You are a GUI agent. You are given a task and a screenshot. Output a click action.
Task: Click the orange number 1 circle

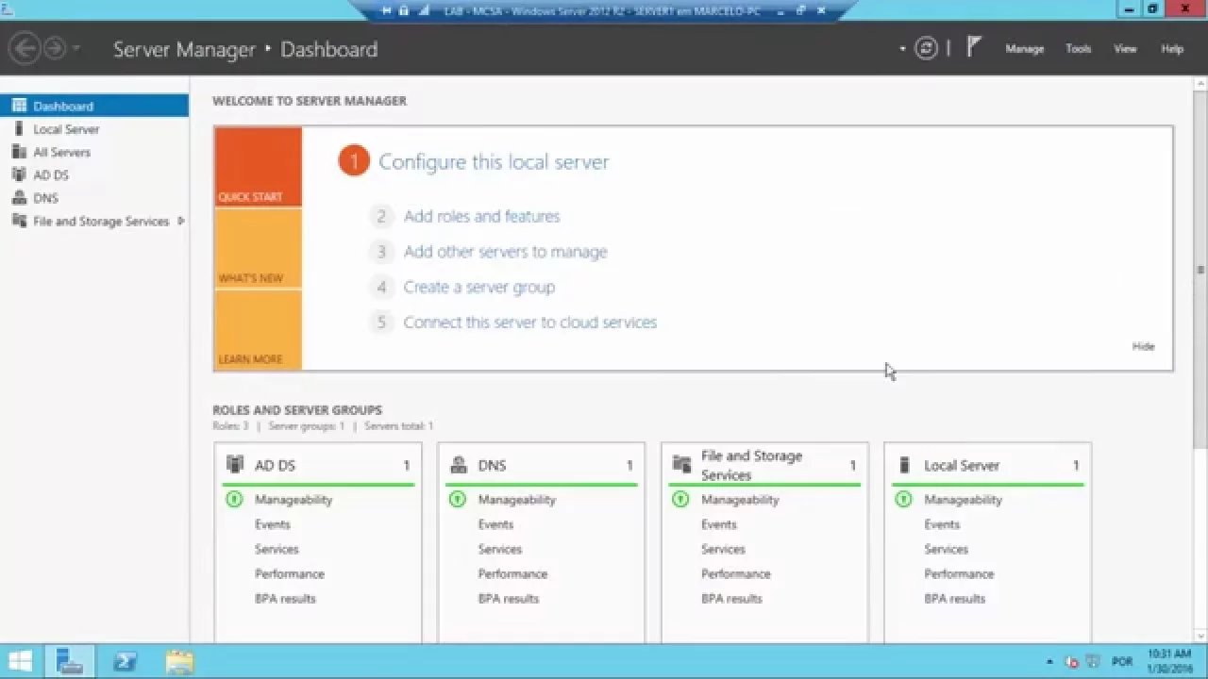354,161
